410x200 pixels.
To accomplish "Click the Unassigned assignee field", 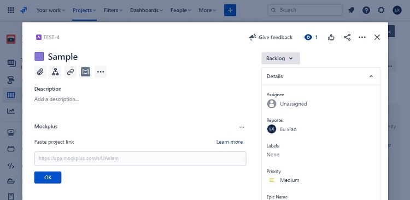I will tap(287, 104).
